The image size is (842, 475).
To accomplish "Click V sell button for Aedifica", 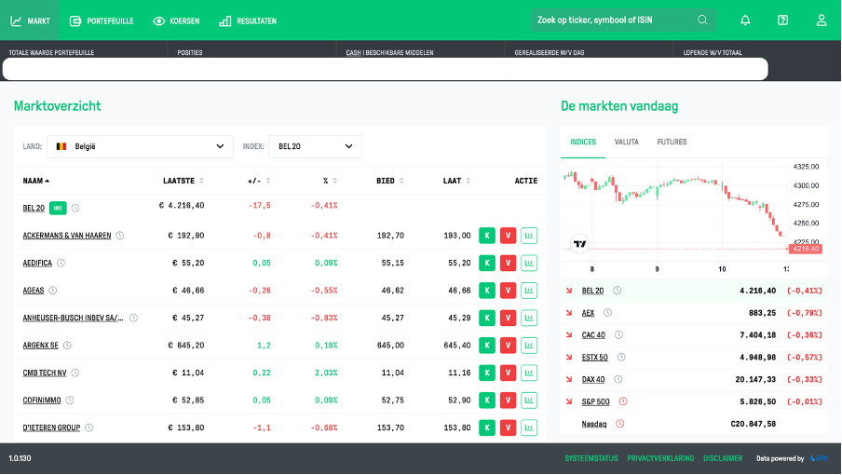I will (508, 263).
